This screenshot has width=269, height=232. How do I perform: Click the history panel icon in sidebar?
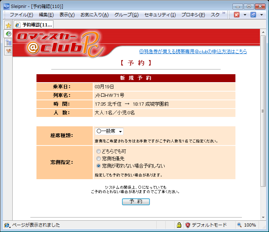point(8,34)
